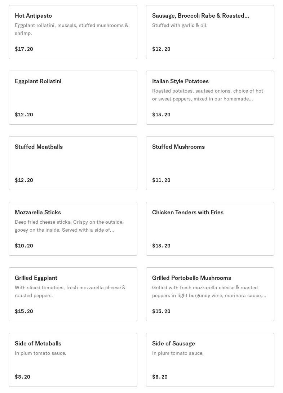
Task: Select the Grilled Eggplant menu item
Action: point(36,278)
